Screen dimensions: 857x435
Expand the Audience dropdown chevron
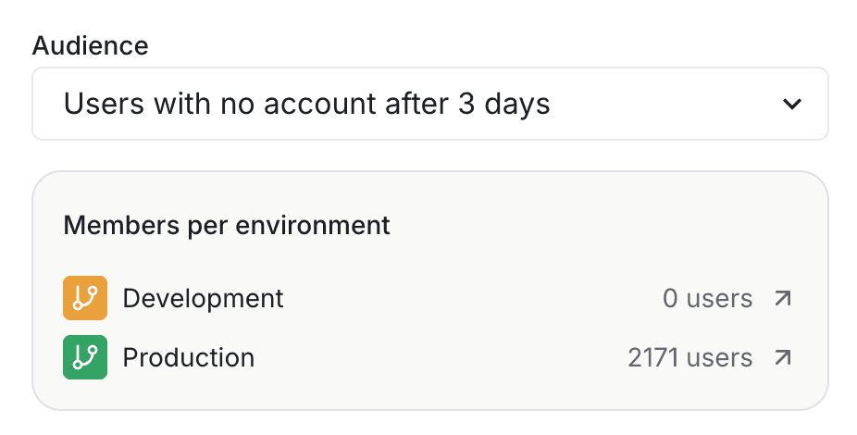coord(792,104)
